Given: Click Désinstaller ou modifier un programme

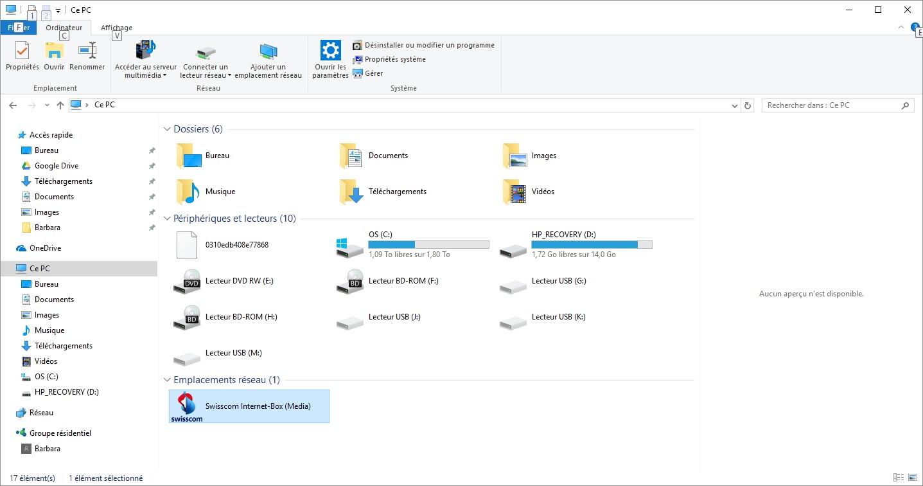Looking at the screenshot, I should (x=429, y=45).
